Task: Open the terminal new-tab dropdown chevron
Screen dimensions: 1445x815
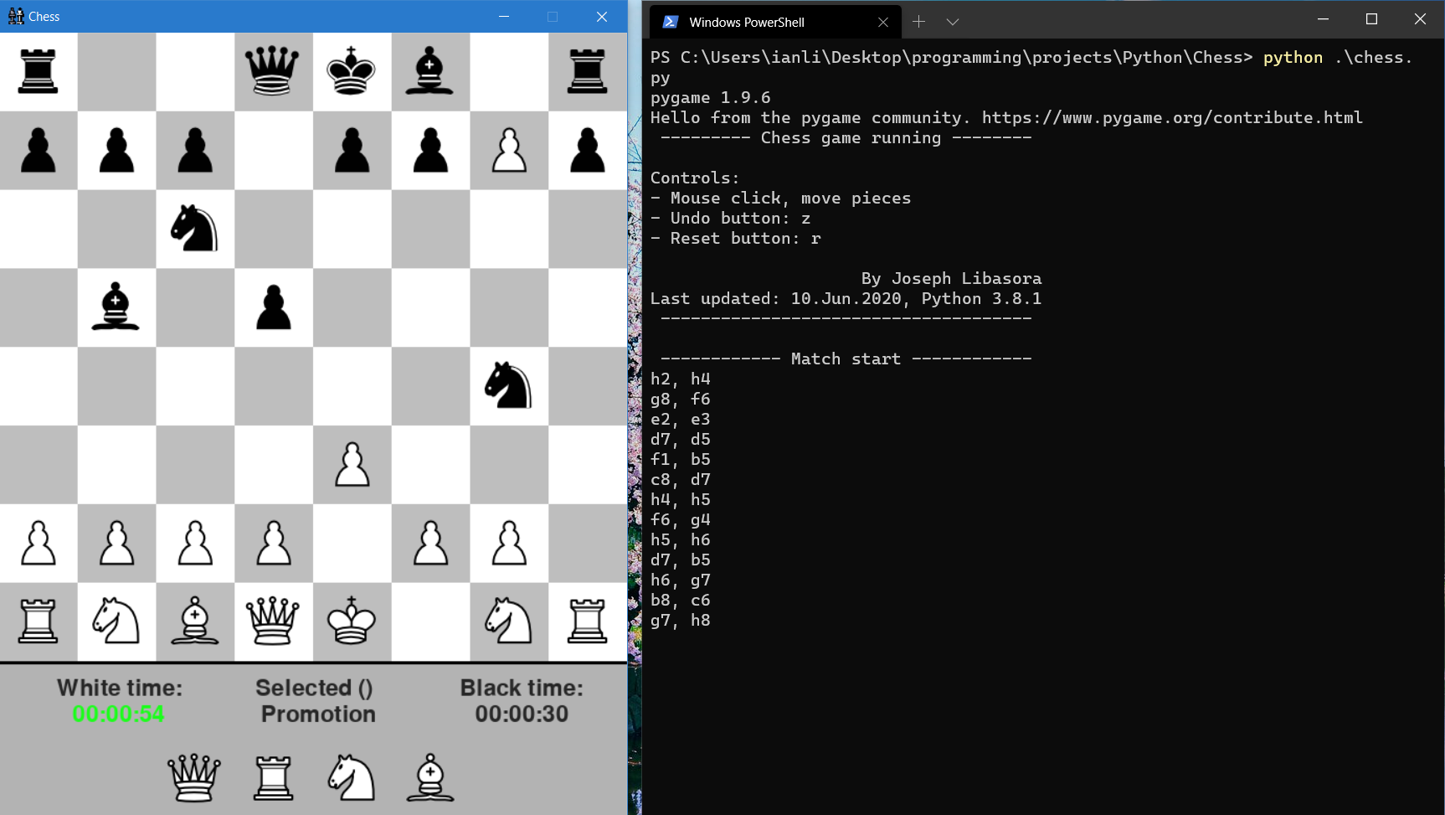Action: click(952, 22)
